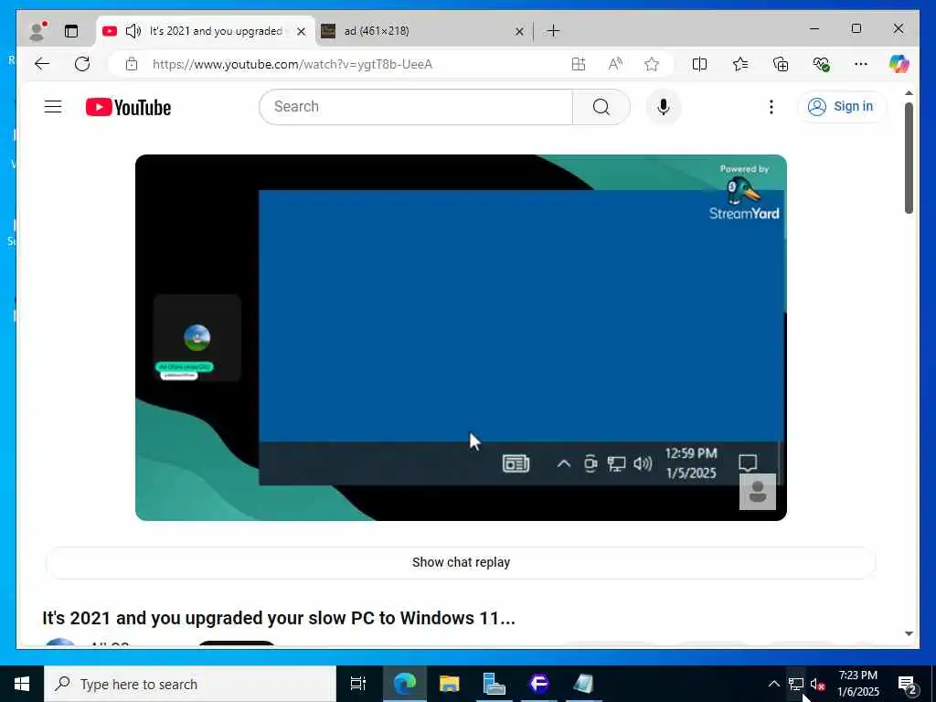The image size is (936, 702).
Task: Open the Favorites list
Action: pyautogui.click(x=740, y=64)
